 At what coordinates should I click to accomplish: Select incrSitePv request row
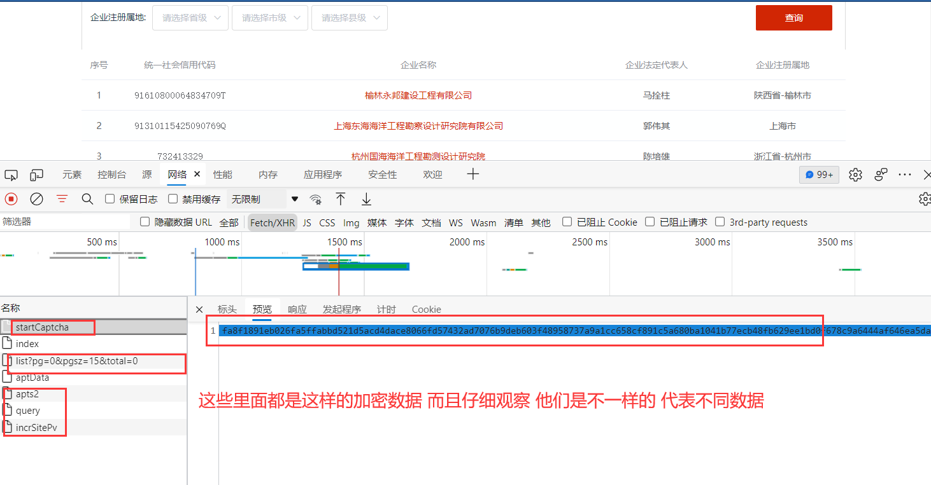tap(94, 427)
